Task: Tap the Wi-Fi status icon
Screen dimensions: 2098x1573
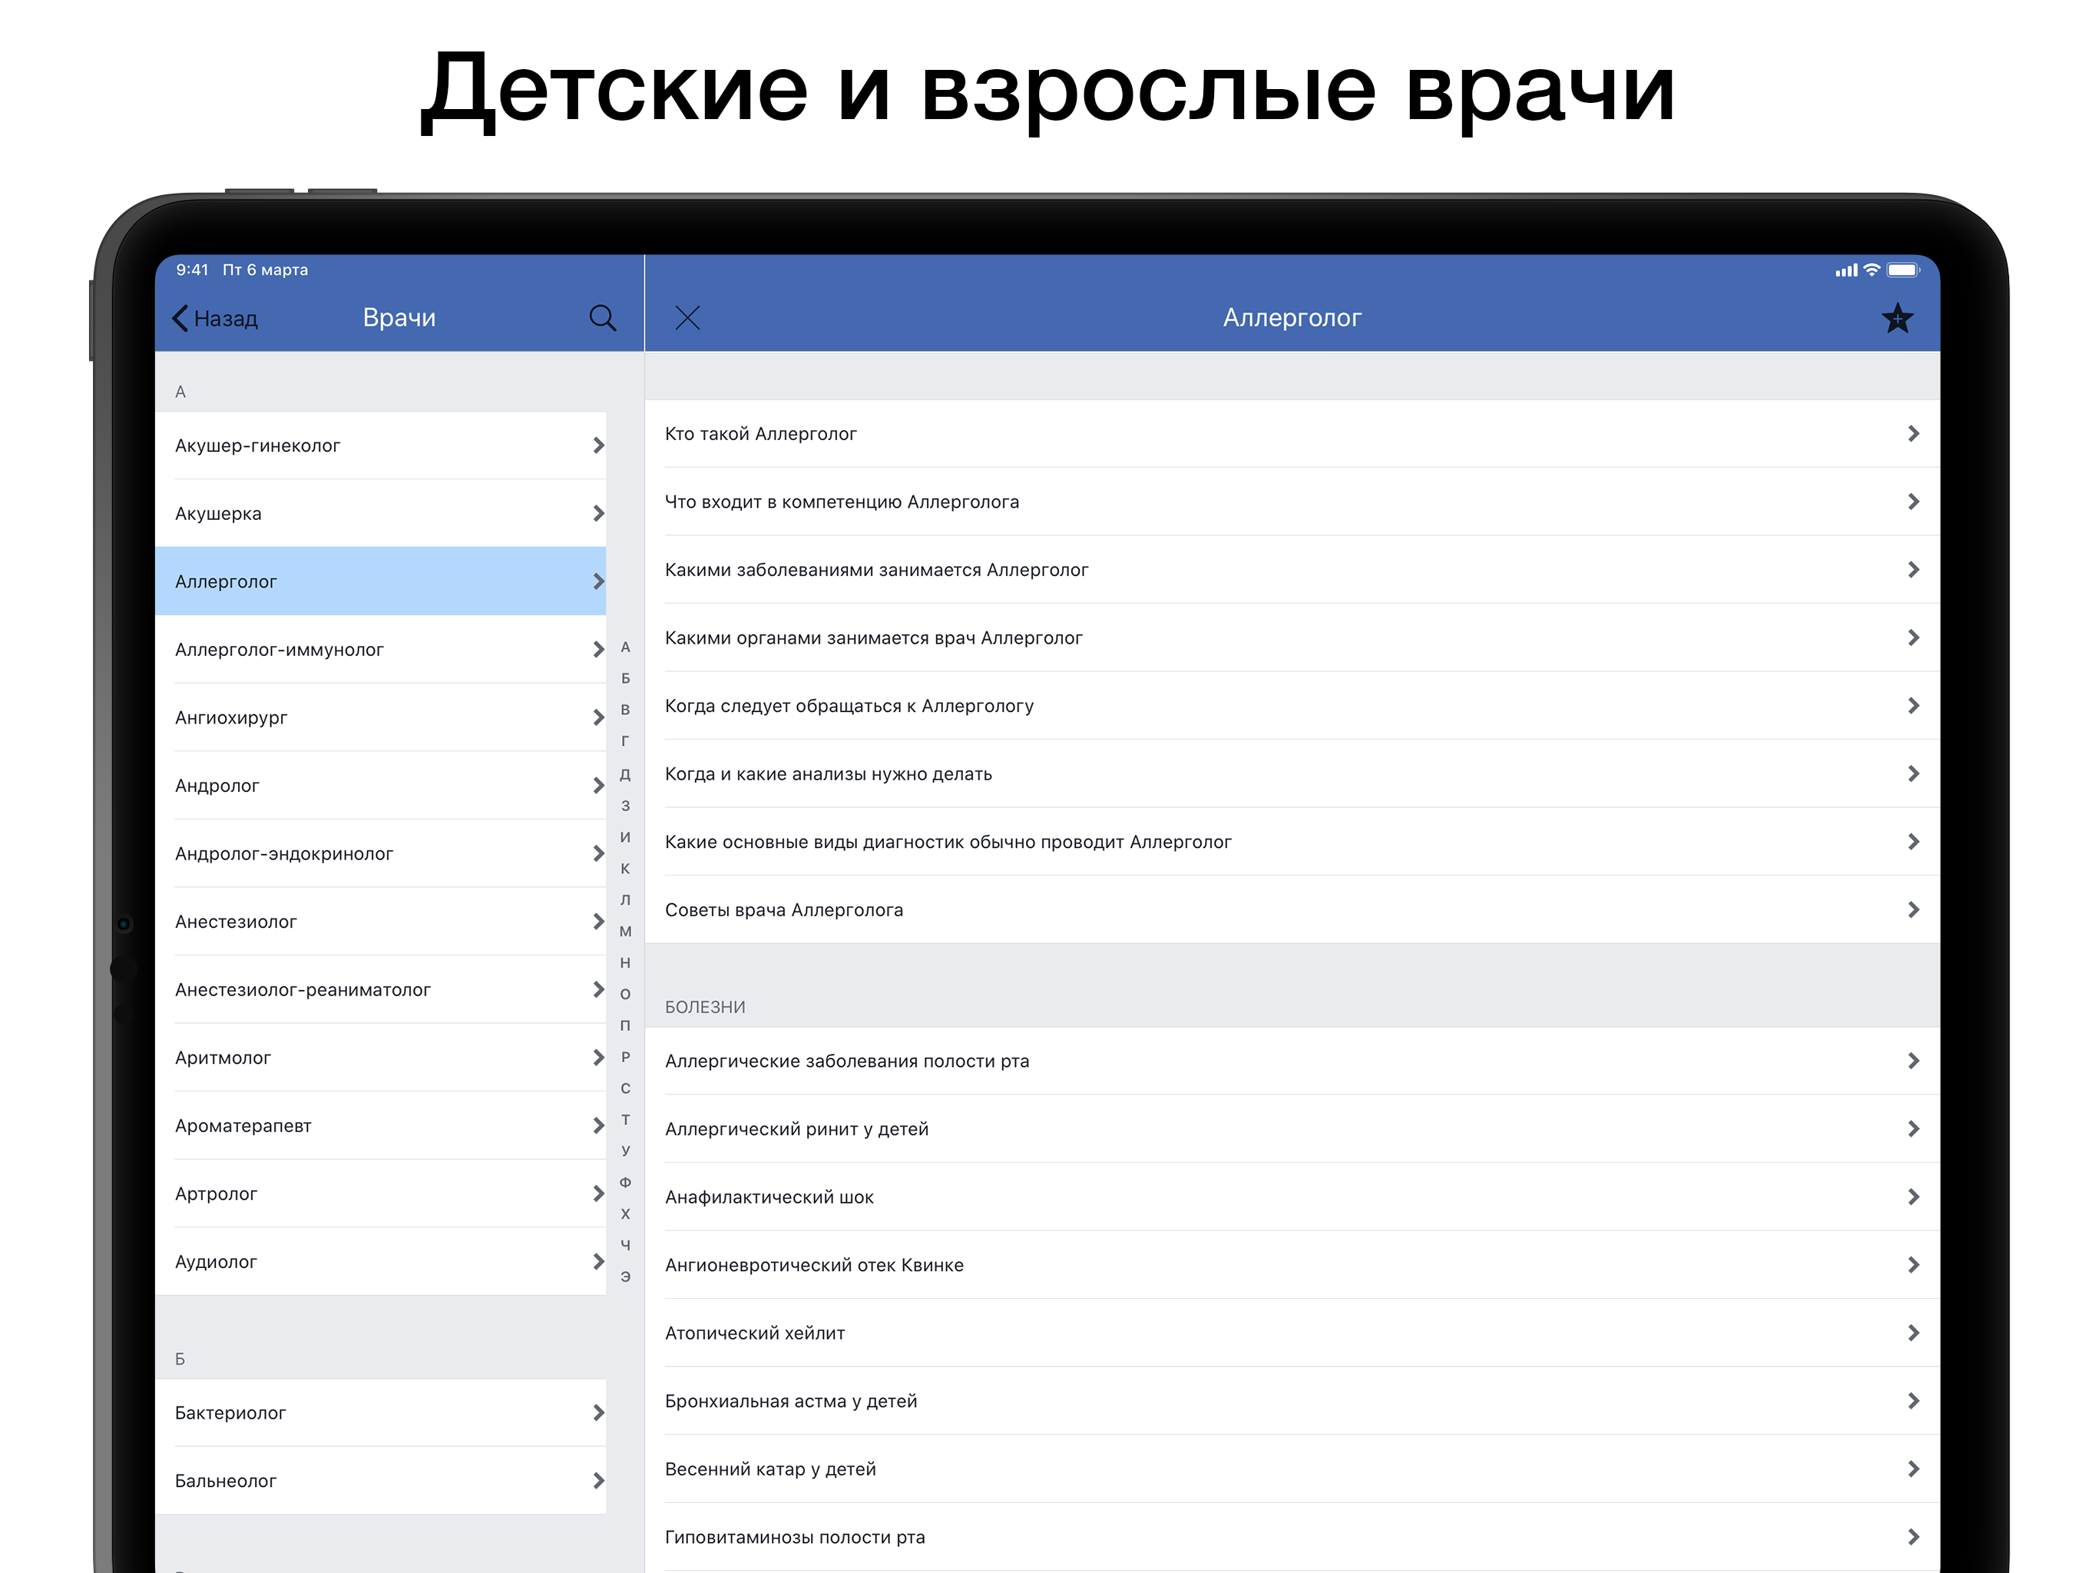Action: coord(1871,270)
